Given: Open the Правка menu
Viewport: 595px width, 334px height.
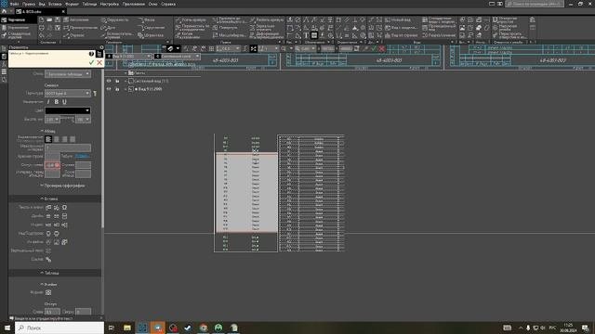Looking at the screenshot, I should [29, 4].
